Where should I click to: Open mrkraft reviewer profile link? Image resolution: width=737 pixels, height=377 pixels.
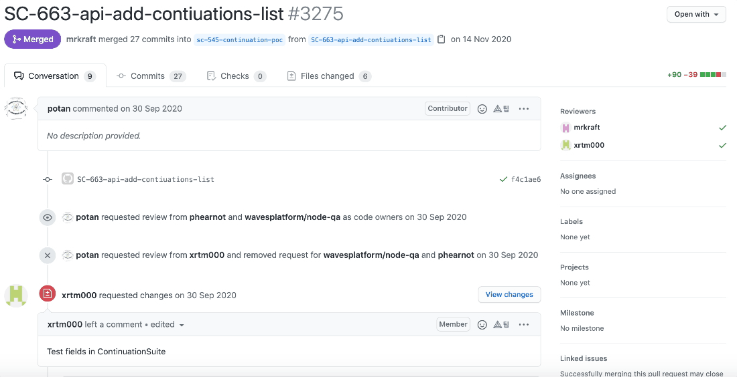587,127
